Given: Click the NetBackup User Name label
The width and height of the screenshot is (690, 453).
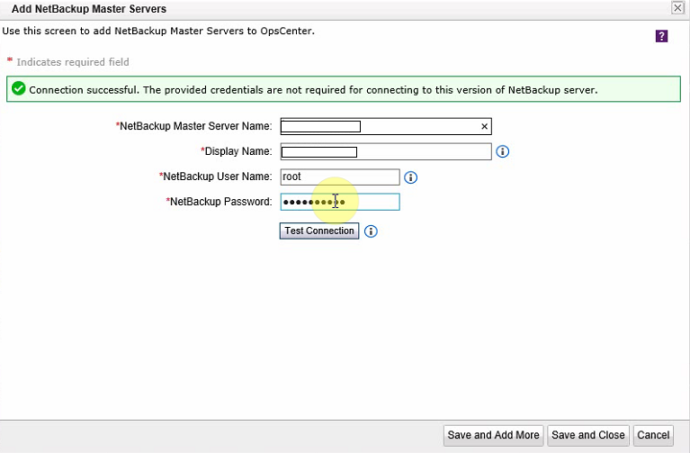Looking at the screenshot, I should click(217, 177).
